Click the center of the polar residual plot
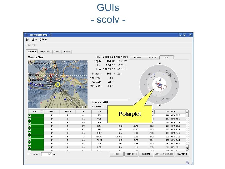The image size is (225, 169). [x=159, y=84]
